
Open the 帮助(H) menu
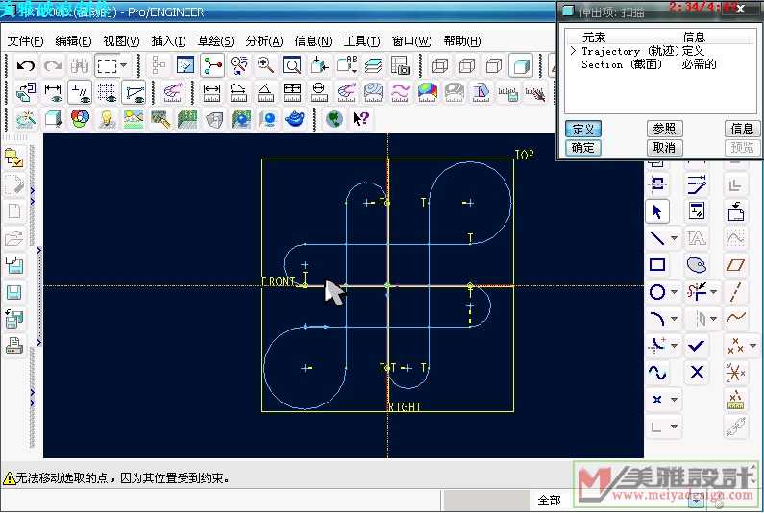(x=462, y=41)
